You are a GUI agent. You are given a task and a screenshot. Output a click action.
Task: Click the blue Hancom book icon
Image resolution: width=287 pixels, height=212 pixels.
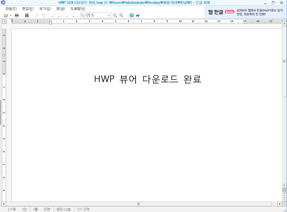(132, 15)
